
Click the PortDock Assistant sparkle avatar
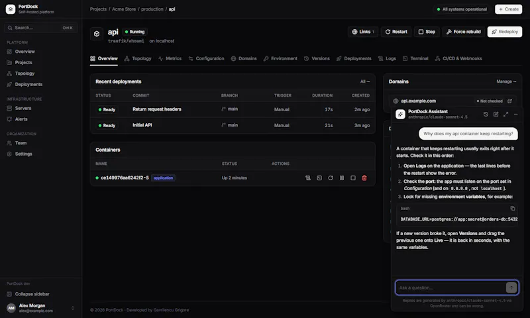(x=401, y=114)
